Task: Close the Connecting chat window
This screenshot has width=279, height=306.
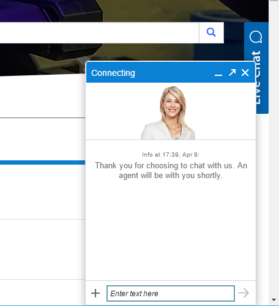Action: (245, 72)
